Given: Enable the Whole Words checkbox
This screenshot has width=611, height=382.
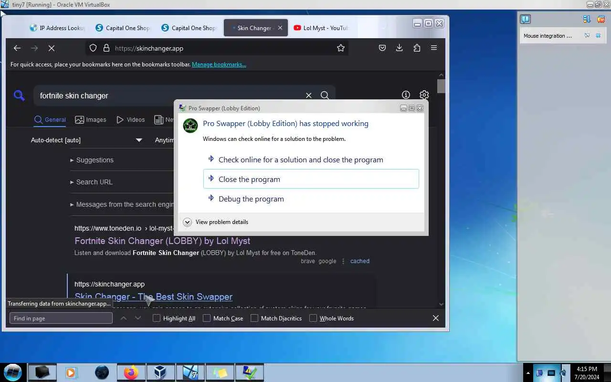Looking at the screenshot, I should click(x=313, y=318).
